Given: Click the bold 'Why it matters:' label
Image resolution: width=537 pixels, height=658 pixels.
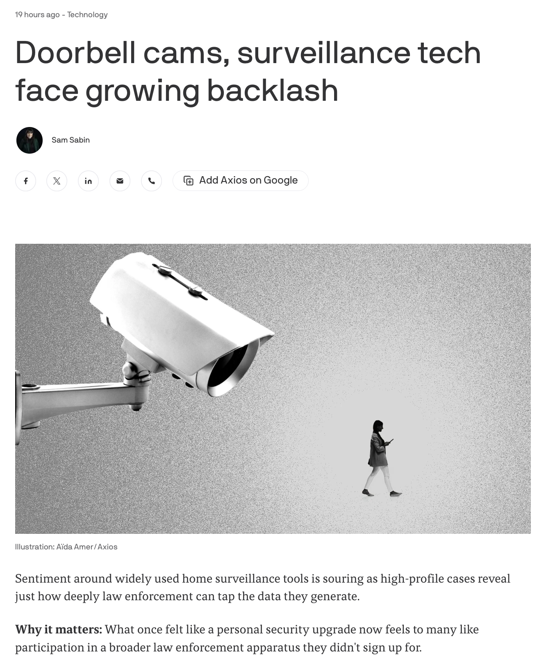Looking at the screenshot, I should point(59,629).
